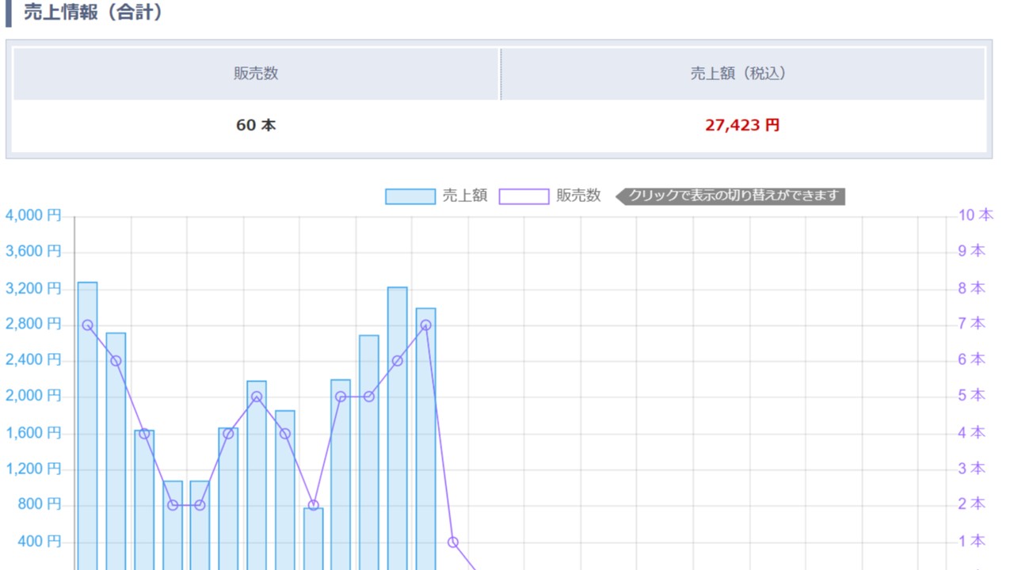Click the 1,600 円 axis label
This screenshot has width=1014, height=570.
point(32,433)
